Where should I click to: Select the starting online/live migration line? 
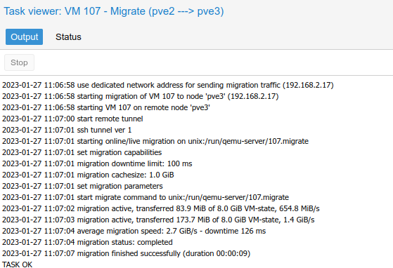(155, 141)
